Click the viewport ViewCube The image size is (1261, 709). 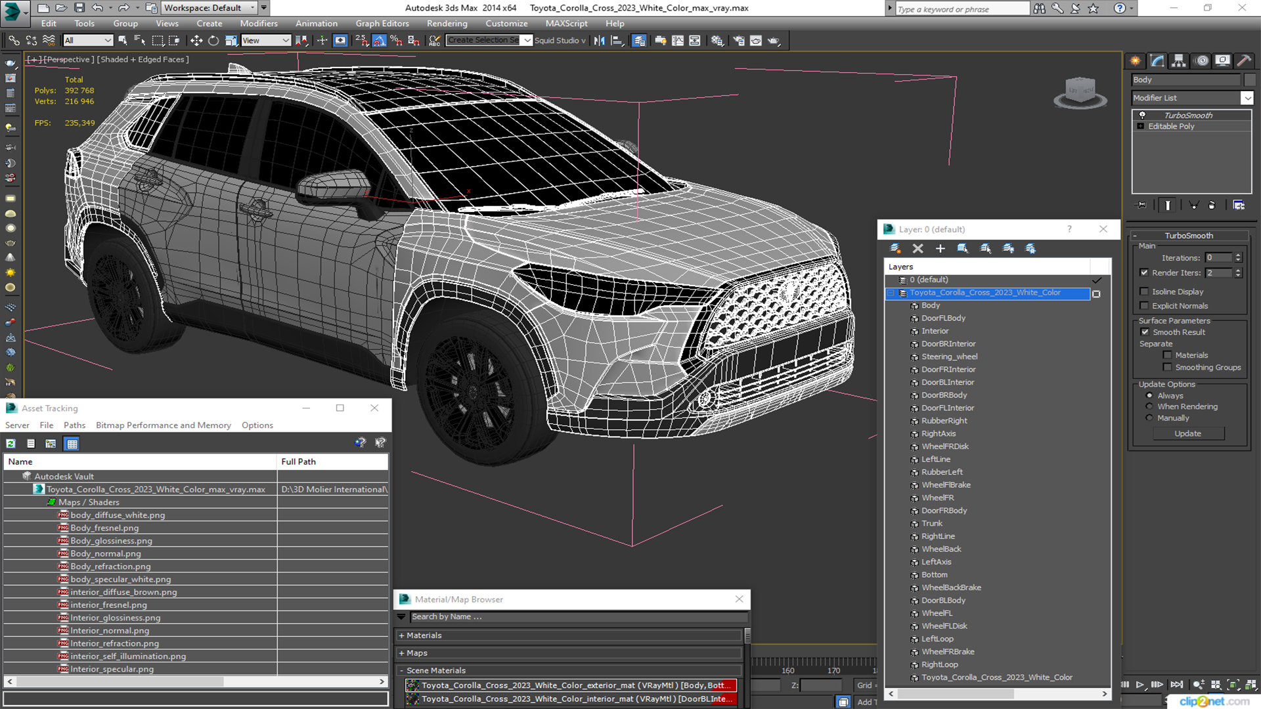point(1080,92)
